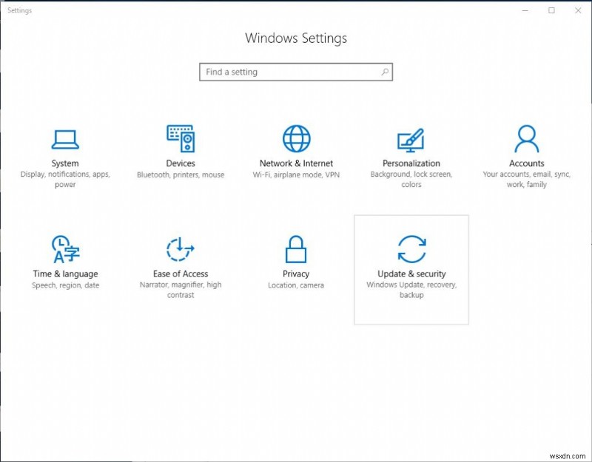Click Bluetooth, printers, mouse subtitle
The width and height of the screenshot is (592, 462).
(x=181, y=174)
